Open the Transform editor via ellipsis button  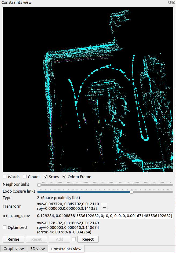tap(104, 206)
